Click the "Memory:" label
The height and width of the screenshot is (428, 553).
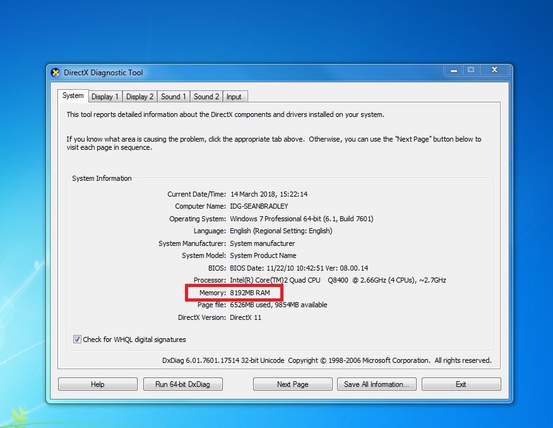coord(213,293)
